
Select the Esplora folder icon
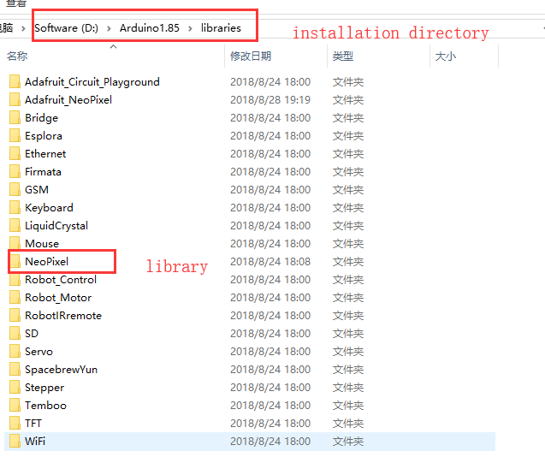coord(15,136)
